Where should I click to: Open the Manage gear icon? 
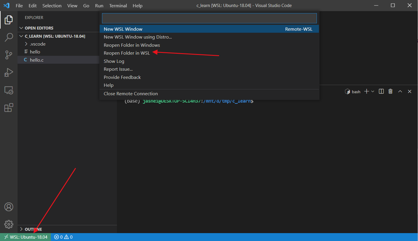tap(9, 224)
